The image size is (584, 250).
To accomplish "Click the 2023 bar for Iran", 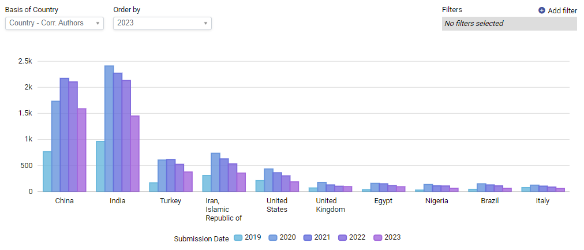I will tap(241, 182).
